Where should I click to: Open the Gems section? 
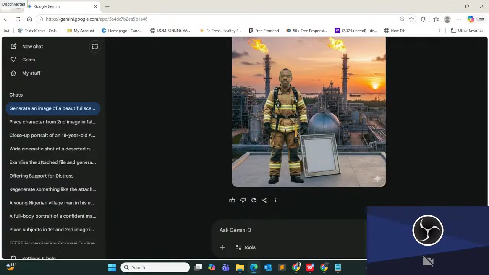click(x=23, y=60)
